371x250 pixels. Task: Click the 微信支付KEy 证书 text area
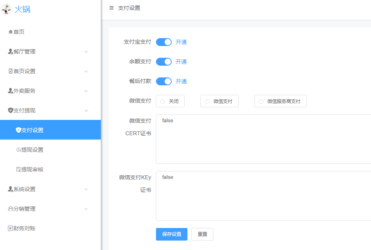(263, 196)
